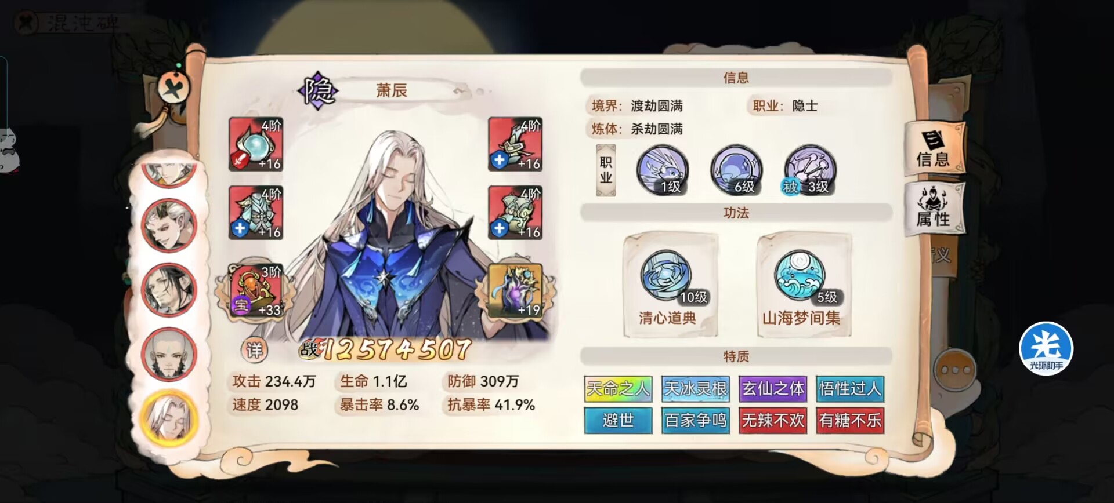Open the +33 treasure equipment slot
This screenshot has width=1114, height=503.
[x=256, y=290]
